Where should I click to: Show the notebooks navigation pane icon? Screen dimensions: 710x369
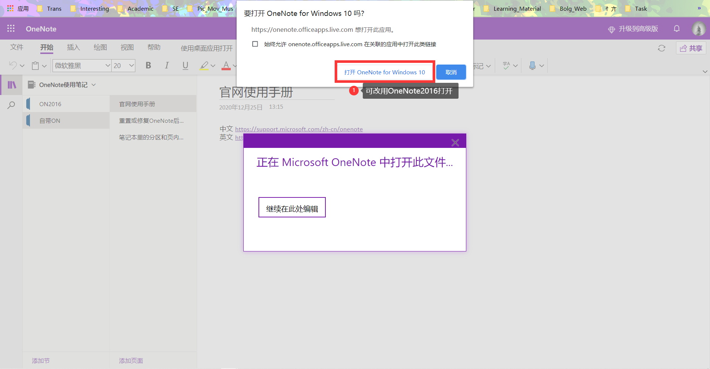click(12, 85)
